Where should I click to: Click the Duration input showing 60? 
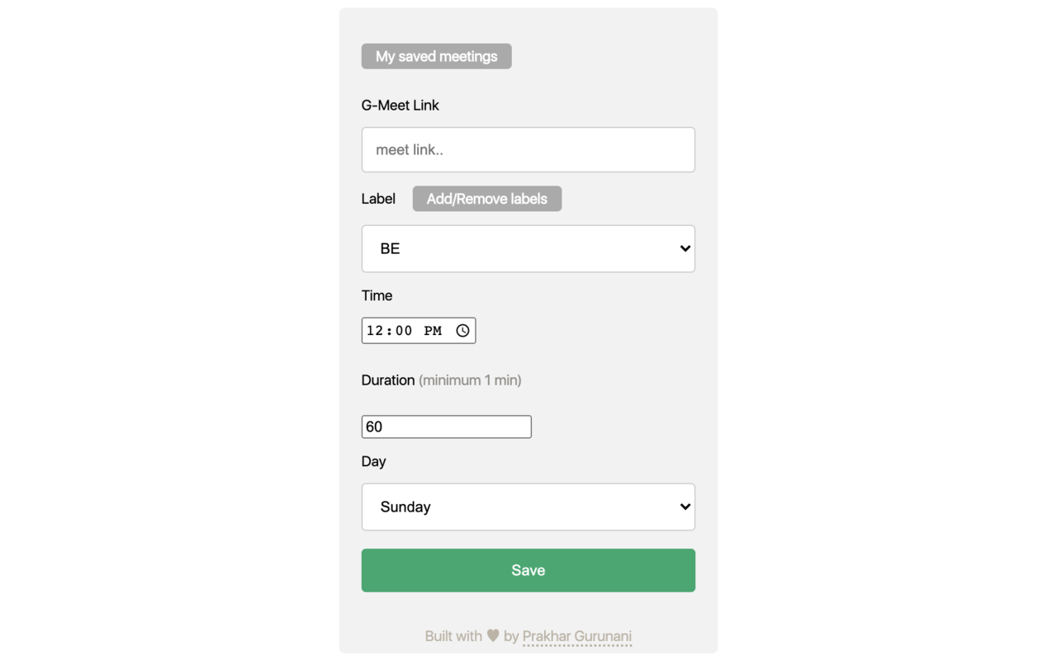coord(446,427)
